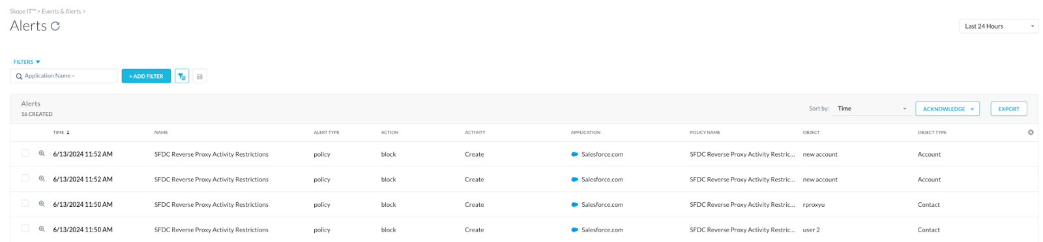Click the rproxyu object cell

tap(814, 204)
